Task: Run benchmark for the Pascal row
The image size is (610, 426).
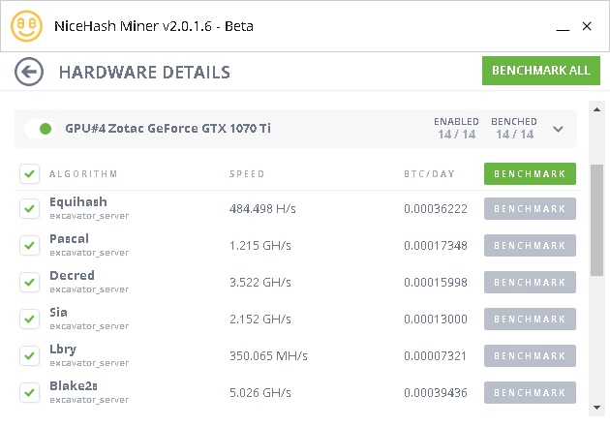Action: tap(530, 246)
